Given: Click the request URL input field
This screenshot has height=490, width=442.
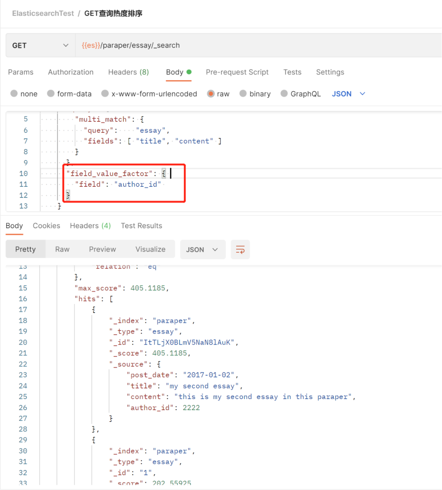Looking at the screenshot, I should (x=259, y=45).
